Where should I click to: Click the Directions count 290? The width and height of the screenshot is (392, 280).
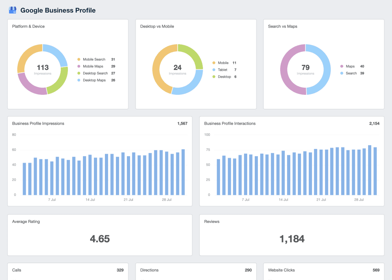click(248, 270)
